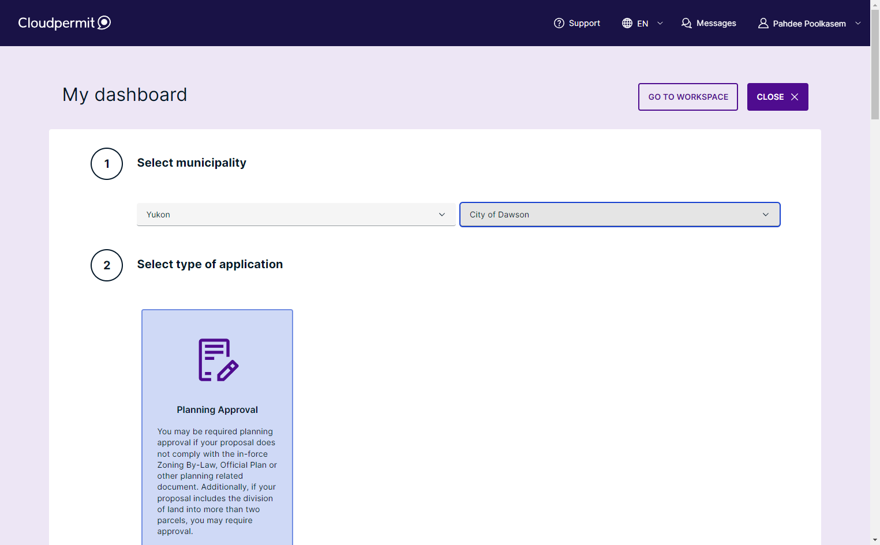
Task: Click the Planning Approval document icon
Action: pyautogui.click(x=218, y=360)
